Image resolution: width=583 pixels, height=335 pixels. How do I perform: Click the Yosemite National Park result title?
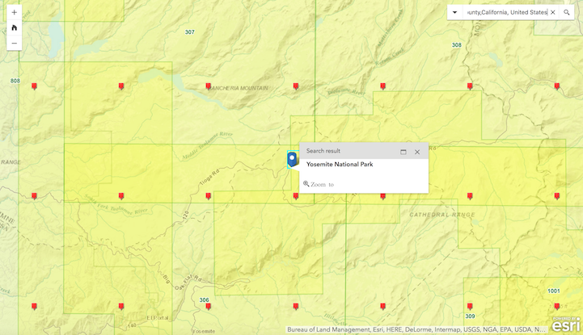coord(339,164)
